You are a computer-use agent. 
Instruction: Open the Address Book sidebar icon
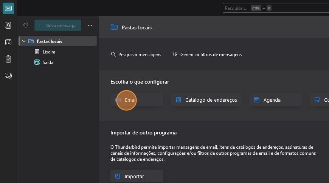(8, 25)
